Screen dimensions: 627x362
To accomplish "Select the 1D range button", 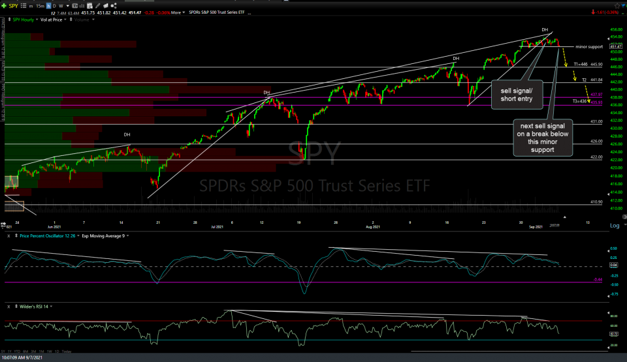I will point(57,352).
